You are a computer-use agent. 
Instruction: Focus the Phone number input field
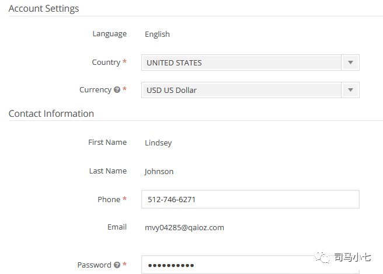[x=250, y=199]
